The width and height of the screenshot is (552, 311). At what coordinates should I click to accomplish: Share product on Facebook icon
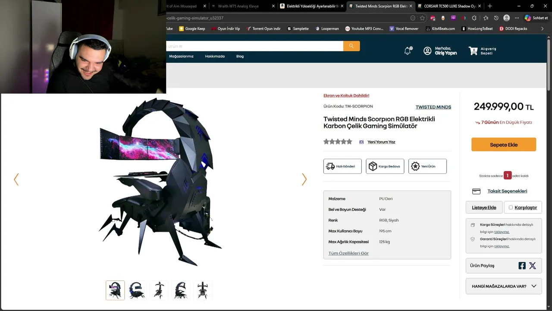pyautogui.click(x=522, y=266)
